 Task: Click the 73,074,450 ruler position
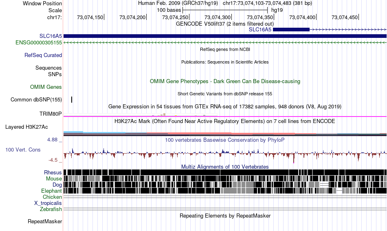tap(345, 17)
